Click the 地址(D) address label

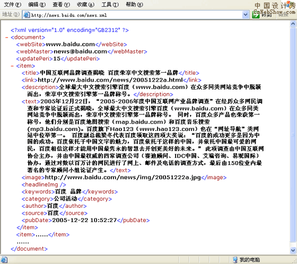tap(11, 14)
